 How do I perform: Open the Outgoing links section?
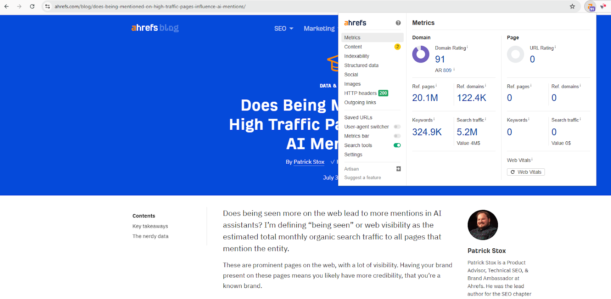click(360, 102)
